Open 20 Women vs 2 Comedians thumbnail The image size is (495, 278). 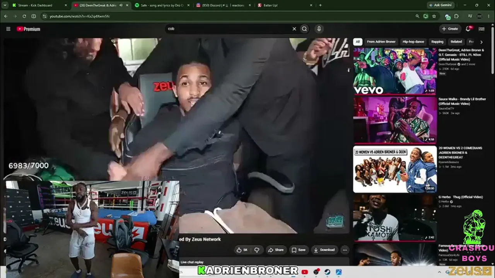pos(395,169)
